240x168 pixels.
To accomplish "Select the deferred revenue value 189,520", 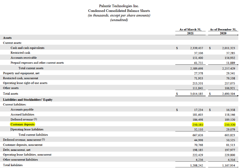I will tap(230, 120).
